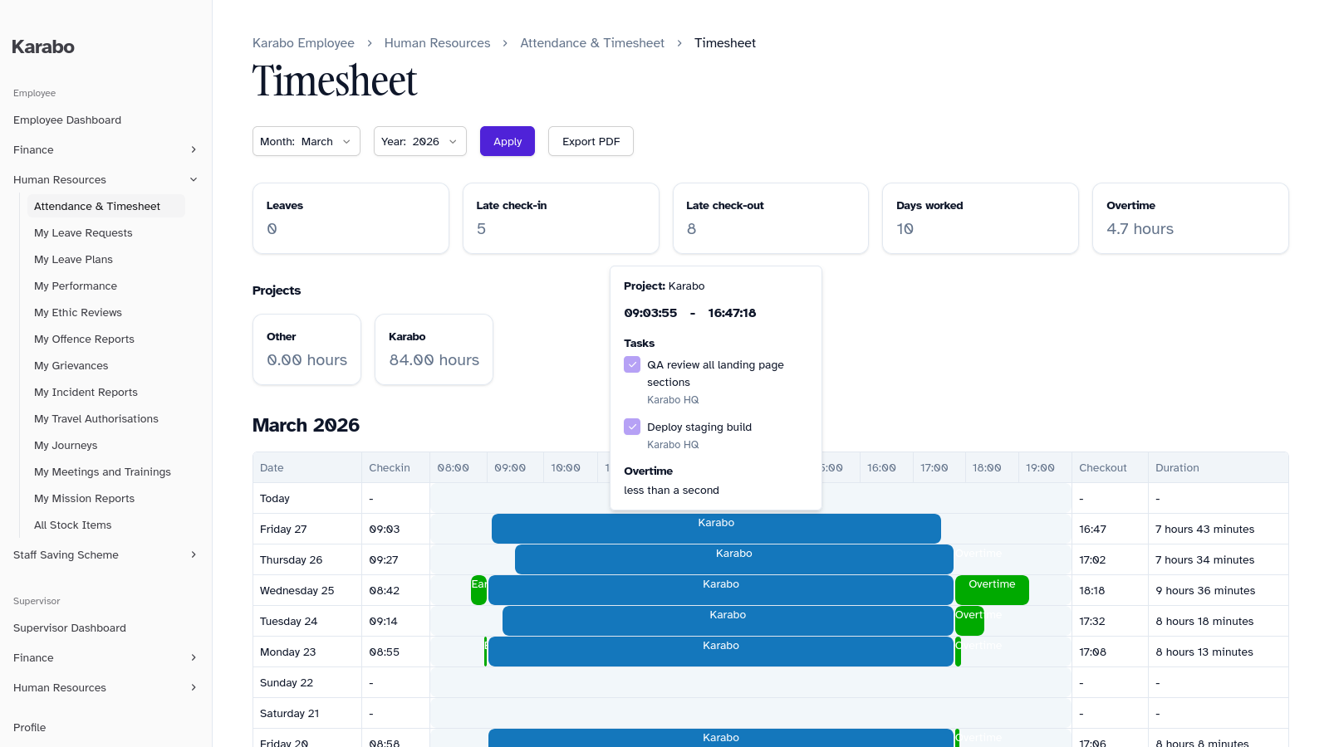
Task: Expand the Supervisor Human Resources chevron
Action: click(194, 688)
